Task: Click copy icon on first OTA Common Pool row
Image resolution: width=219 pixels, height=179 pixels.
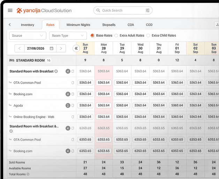Action: click(73, 83)
